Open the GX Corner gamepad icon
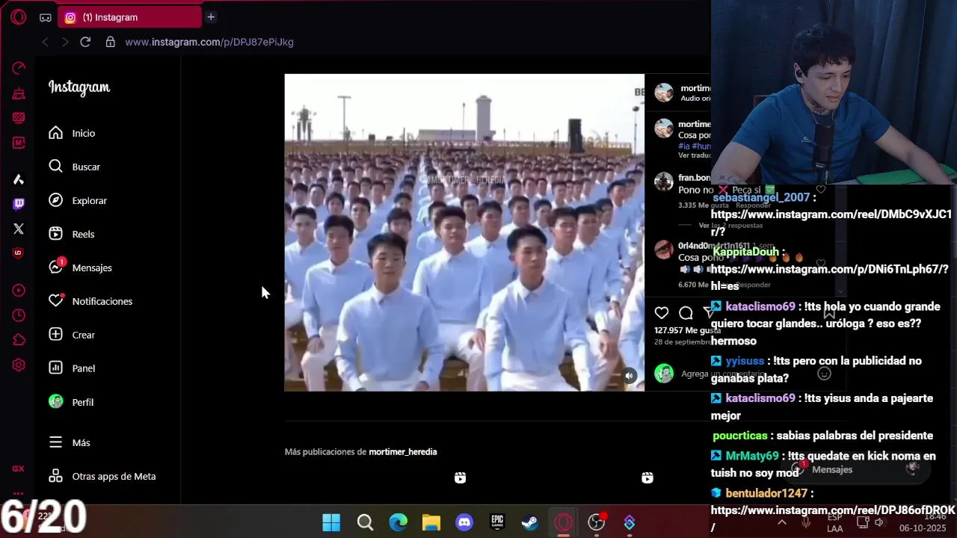Image resolution: width=957 pixels, height=538 pixels. click(x=46, y=17)
